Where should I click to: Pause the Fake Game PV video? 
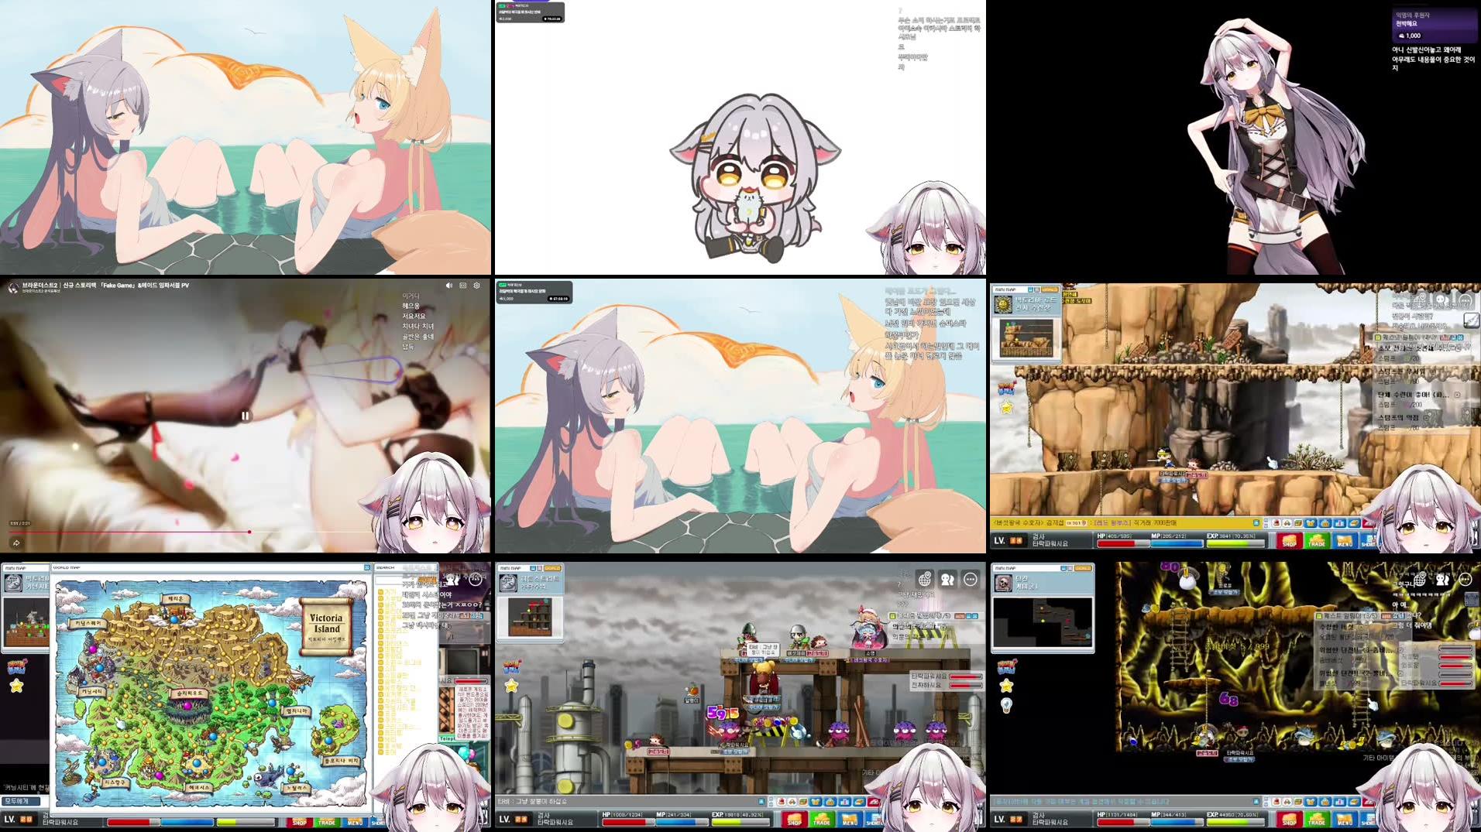pos(245,416)
